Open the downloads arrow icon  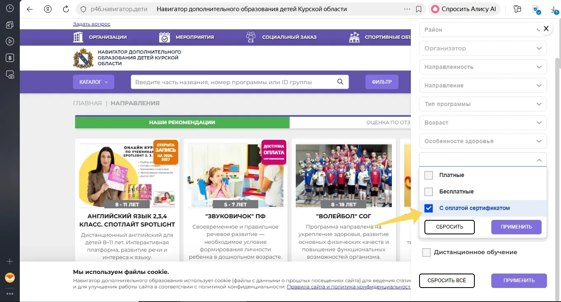555,9
